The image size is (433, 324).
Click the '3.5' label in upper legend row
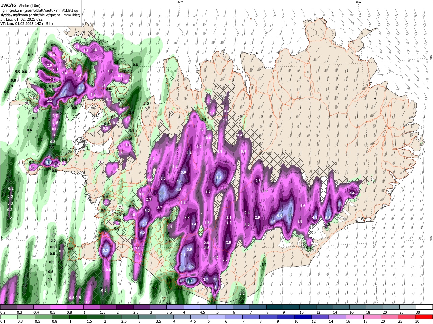(x=169, y=312)
